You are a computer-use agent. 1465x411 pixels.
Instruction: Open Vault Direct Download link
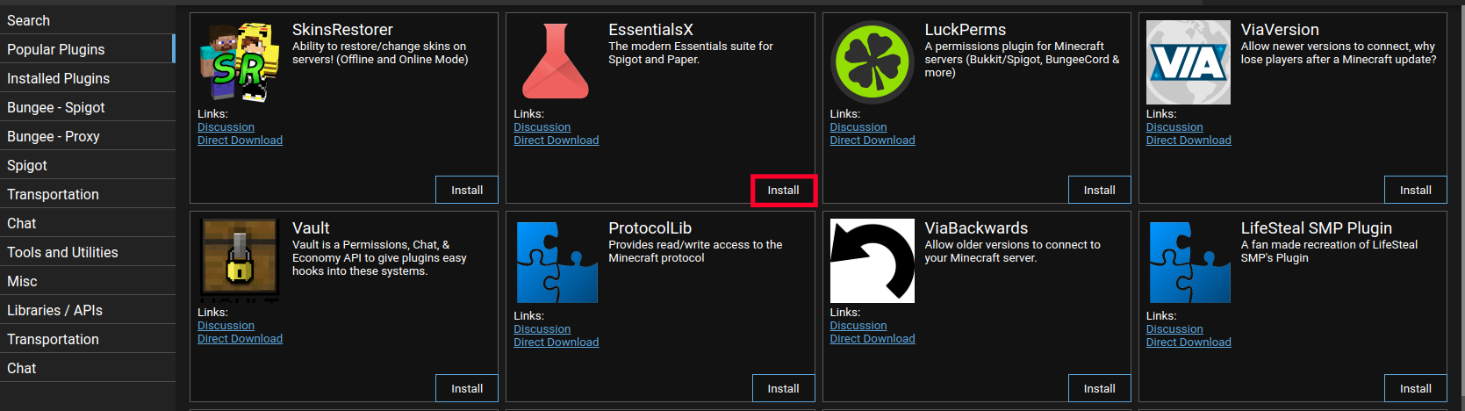coord(240,339)
